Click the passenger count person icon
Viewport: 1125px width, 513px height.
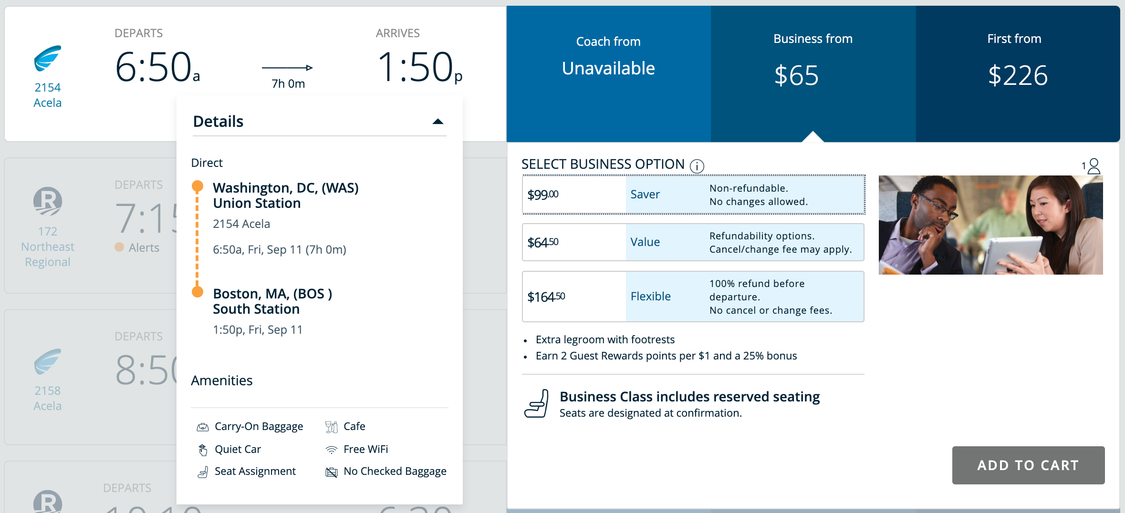1094,166
